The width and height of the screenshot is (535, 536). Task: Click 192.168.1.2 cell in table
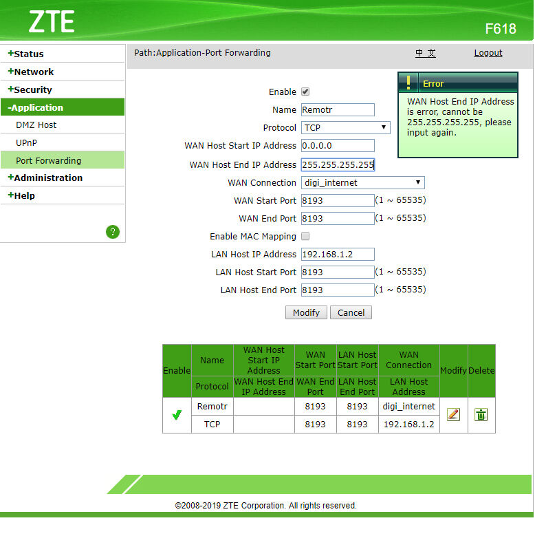409,425
